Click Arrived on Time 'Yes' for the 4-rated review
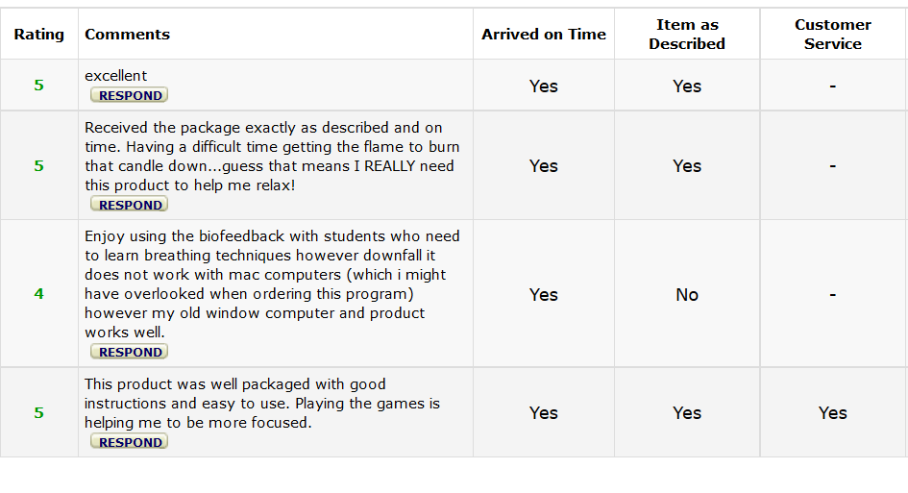908x493 pixels. coord(544,295)
